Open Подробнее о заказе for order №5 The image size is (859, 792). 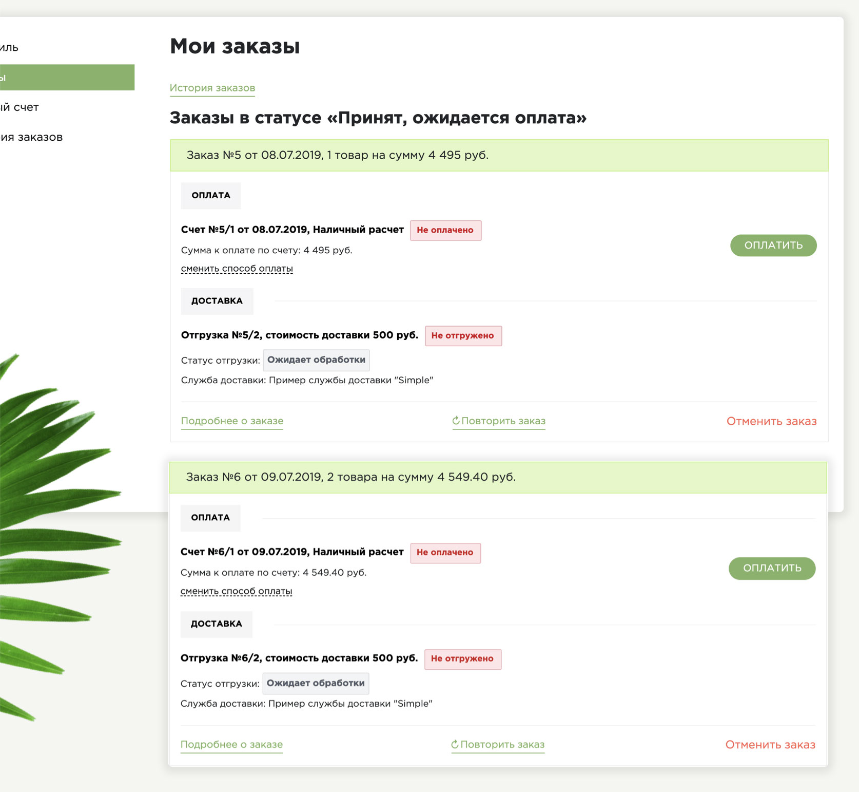[x=232, y=421]
